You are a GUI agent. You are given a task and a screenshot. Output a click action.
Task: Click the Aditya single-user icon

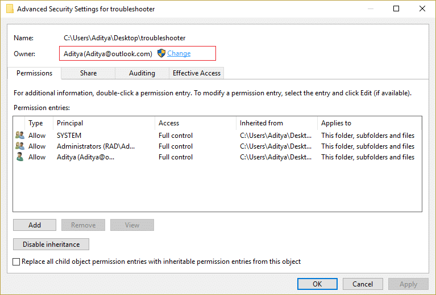tap(20, 157)
